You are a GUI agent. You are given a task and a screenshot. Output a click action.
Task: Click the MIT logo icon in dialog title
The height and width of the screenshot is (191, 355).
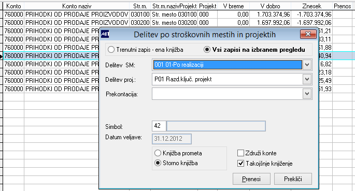point(105,34)
